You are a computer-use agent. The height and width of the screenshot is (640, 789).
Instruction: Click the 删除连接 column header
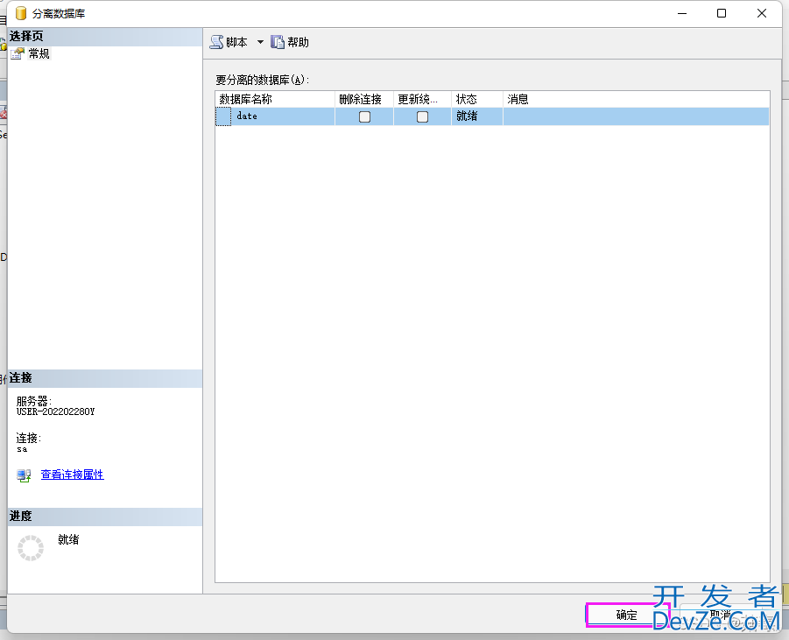coord(363,99)
